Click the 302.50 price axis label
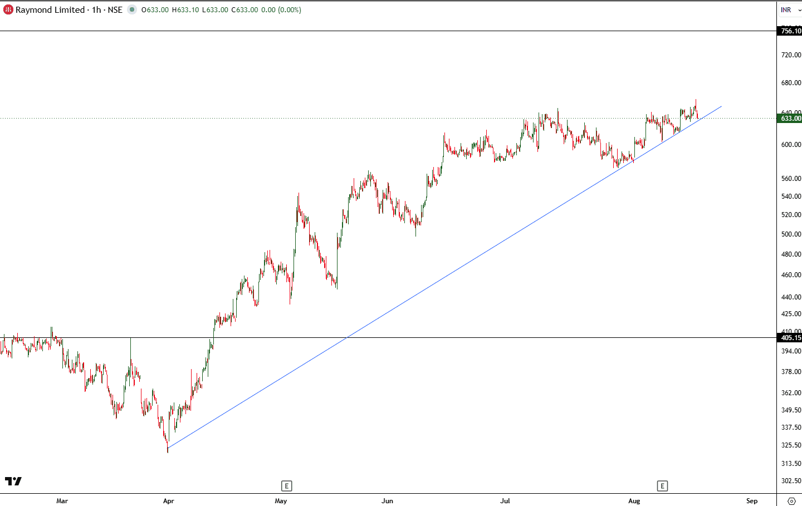The width and height of the screenshot is (802, 506). click(x=791, y=480)
